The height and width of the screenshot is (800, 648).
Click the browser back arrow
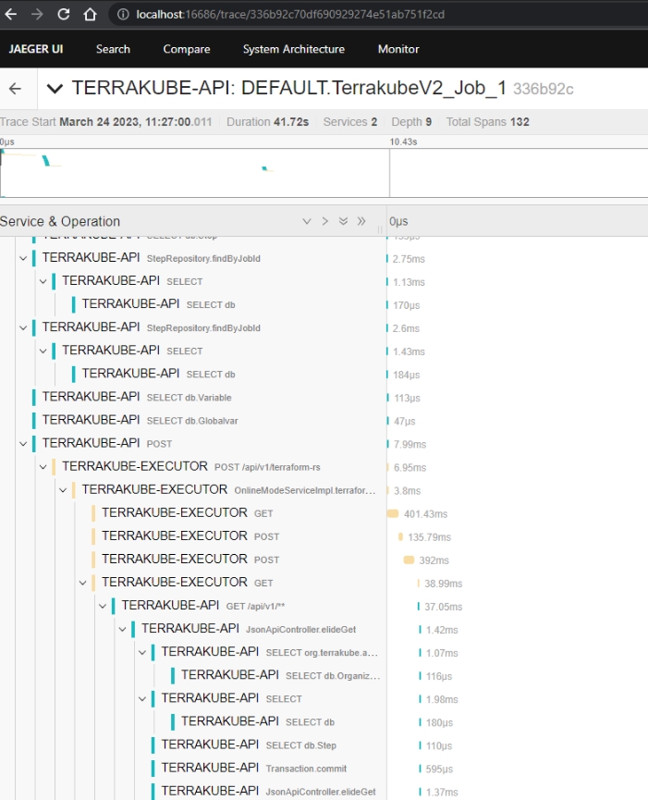[x=12, y=15]
